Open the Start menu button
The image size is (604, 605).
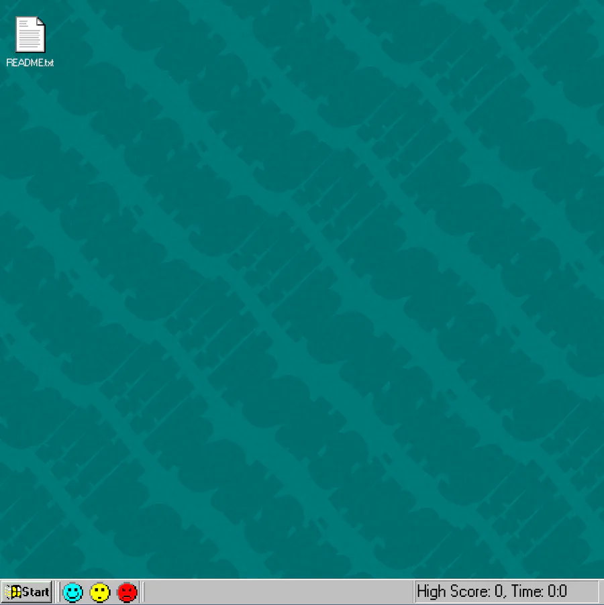pos(27,592)
